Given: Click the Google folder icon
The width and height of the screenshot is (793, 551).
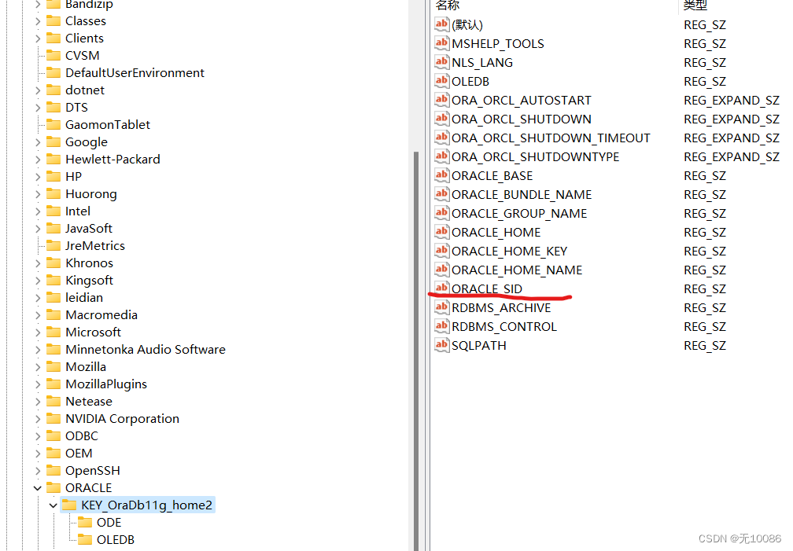Looking at the screenshot, I should click(x=53, y=141).
